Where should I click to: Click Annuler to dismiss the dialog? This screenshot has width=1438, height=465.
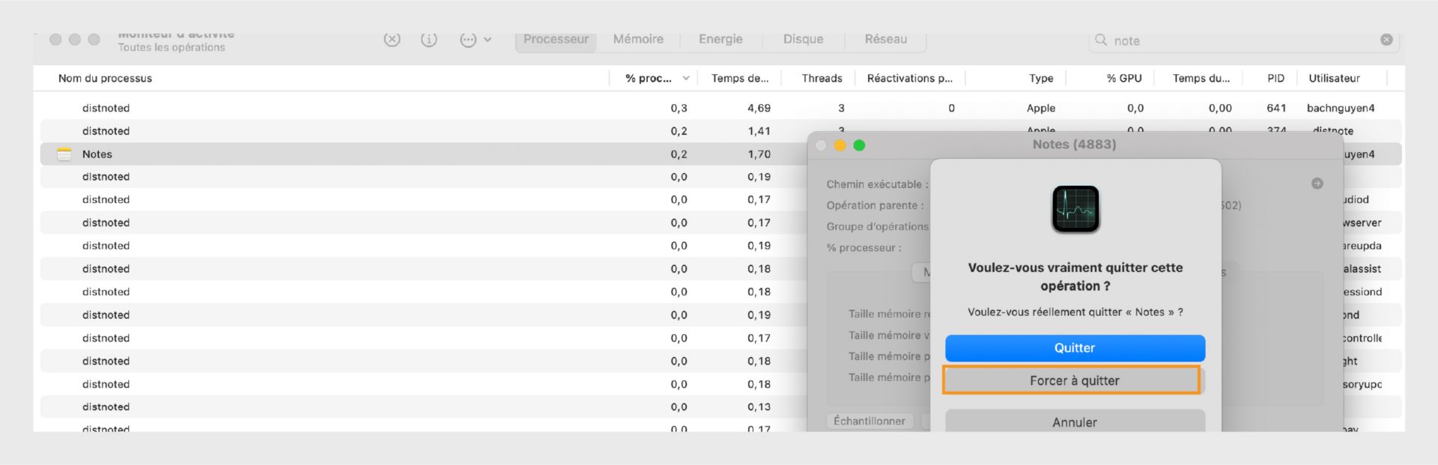tap(1075, 421)
